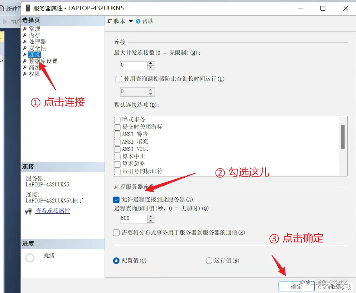
Task: Click the blue help question icon
Action: click(138, 21)
